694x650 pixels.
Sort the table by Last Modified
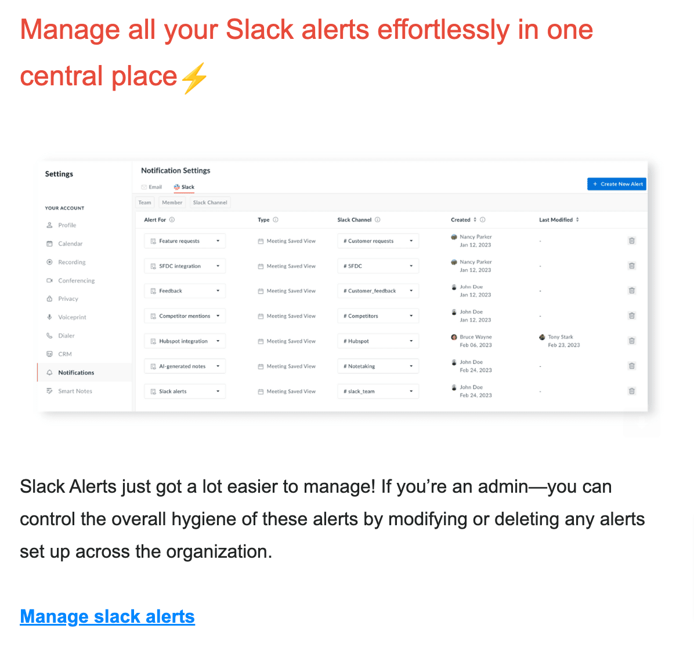pyautogui.click(x=577, y=219)
